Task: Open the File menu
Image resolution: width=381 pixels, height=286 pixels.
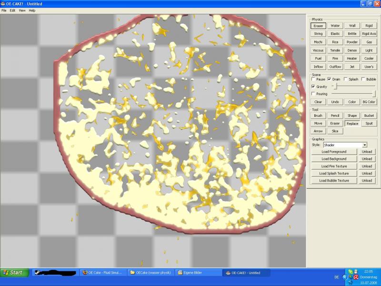Action: click(x=4, y=10)
